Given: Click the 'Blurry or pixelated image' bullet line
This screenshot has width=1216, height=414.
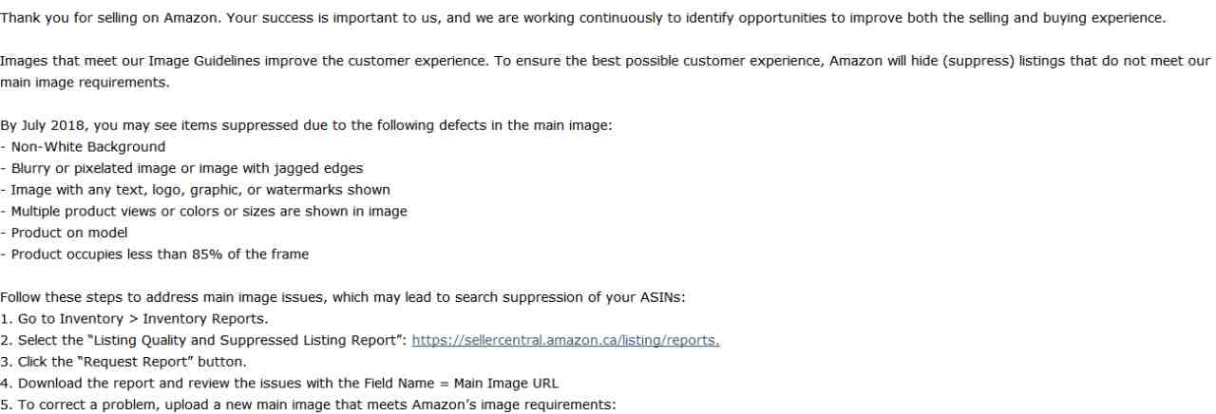Looking at the screenshot, I should pos(181,168).
